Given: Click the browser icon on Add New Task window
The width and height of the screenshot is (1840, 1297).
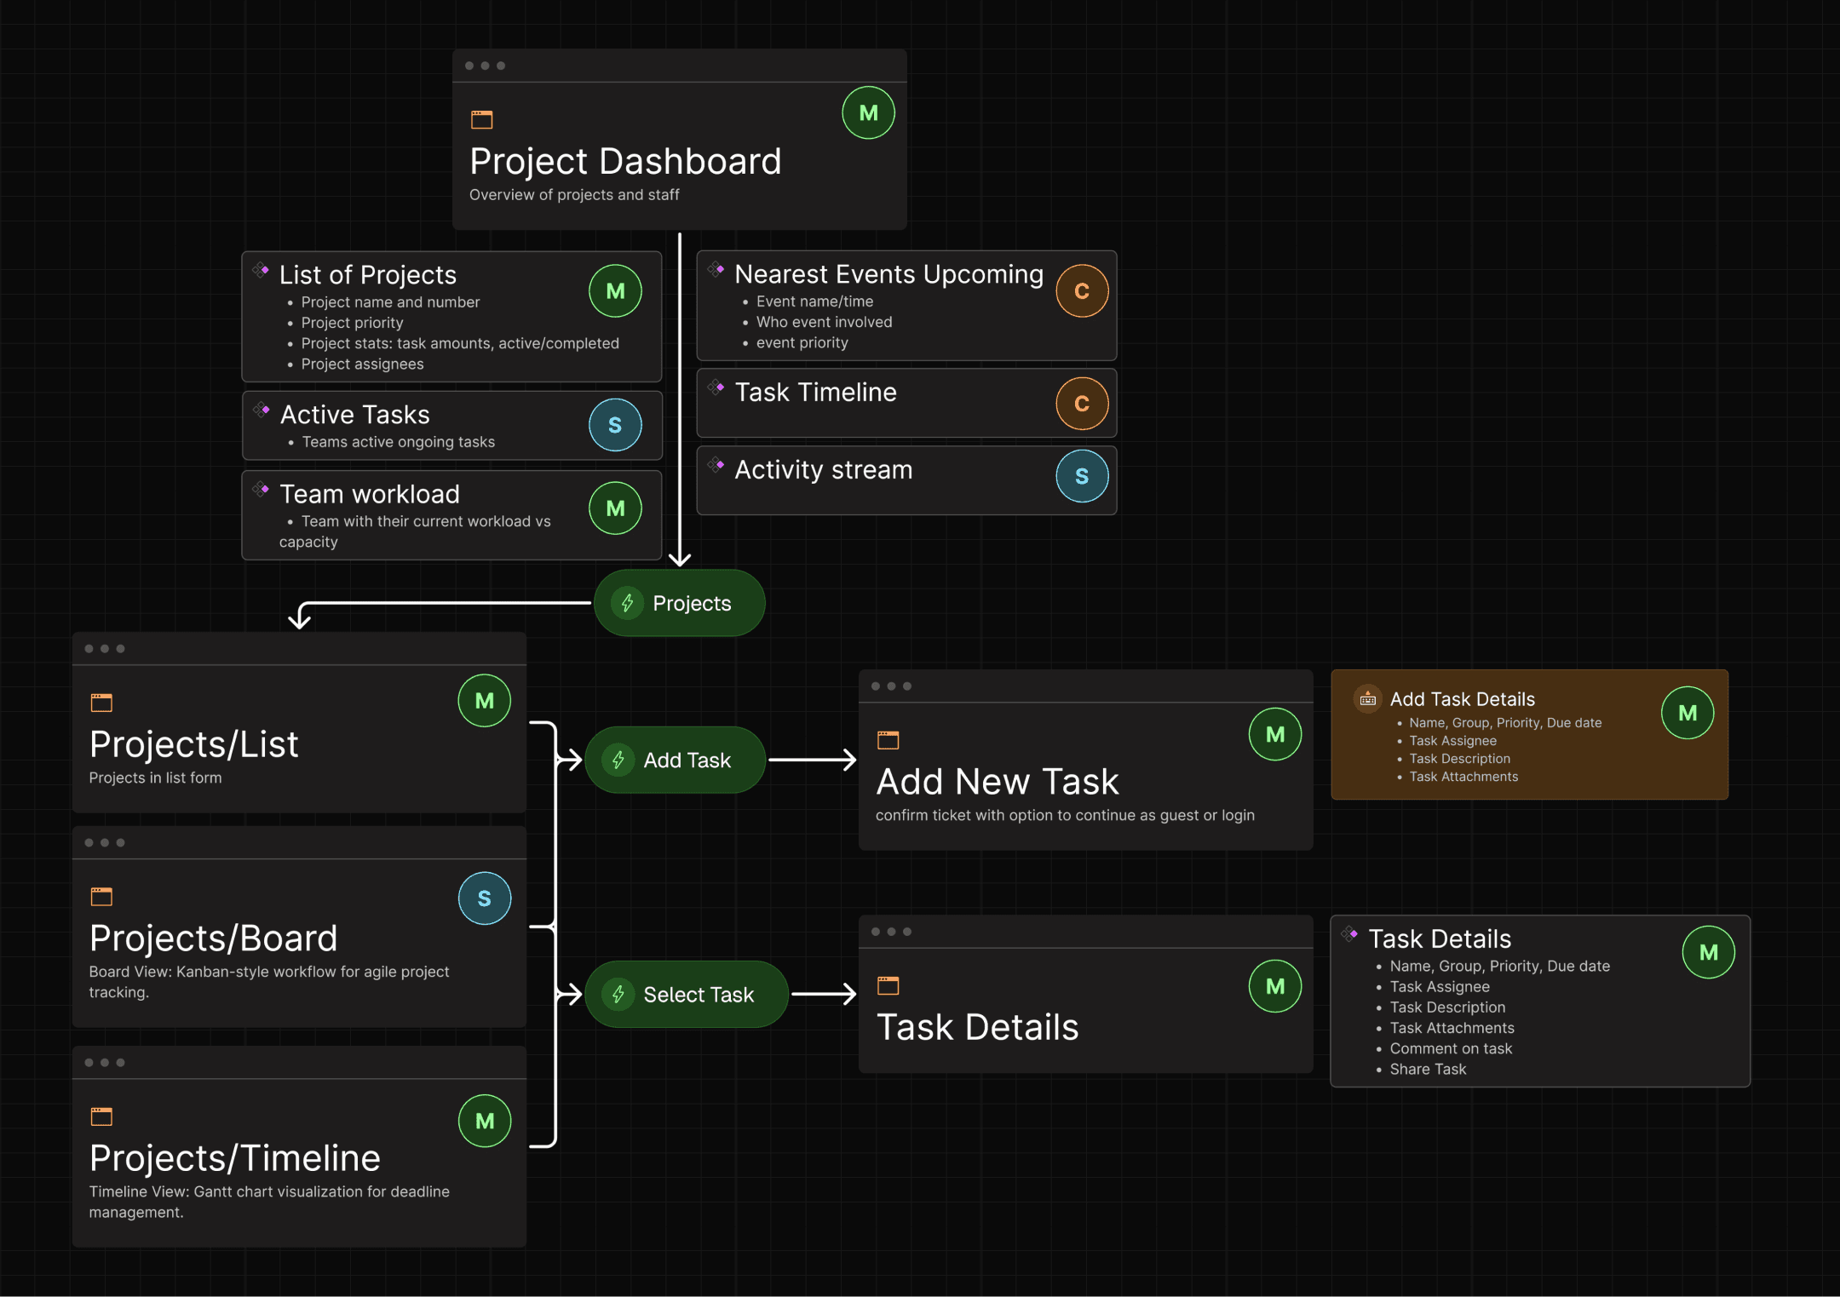Looking at the screenshot, I should [x=888, y=739].
